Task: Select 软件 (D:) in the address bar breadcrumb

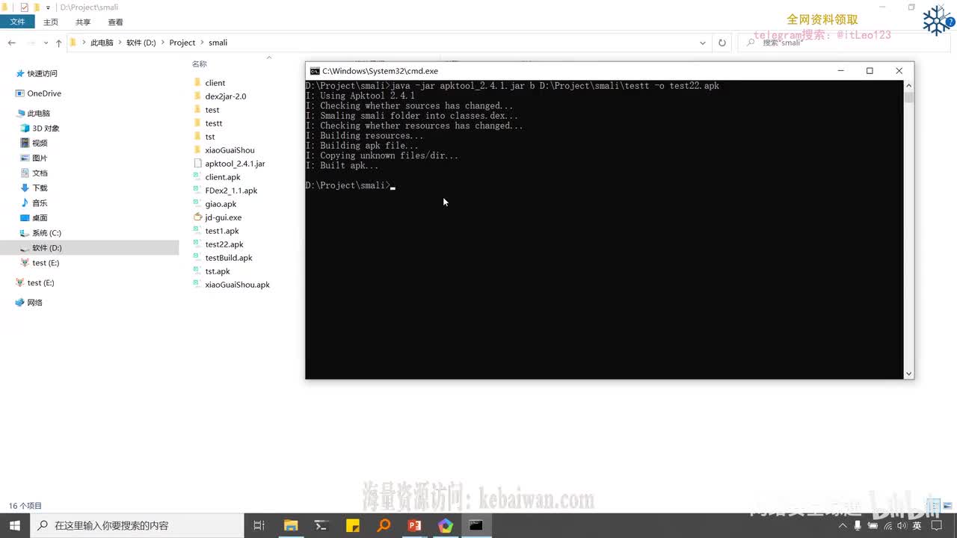Action: [141, 43]
